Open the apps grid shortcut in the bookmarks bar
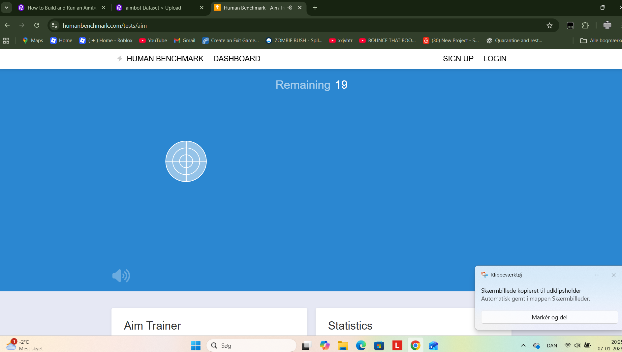The width and height of the screenshot is (622, 352). [6, 41]
